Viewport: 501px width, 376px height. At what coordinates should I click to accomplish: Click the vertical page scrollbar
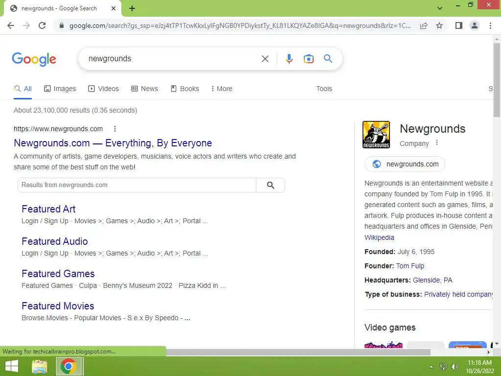pyautogui.click(x=497, y=80)
